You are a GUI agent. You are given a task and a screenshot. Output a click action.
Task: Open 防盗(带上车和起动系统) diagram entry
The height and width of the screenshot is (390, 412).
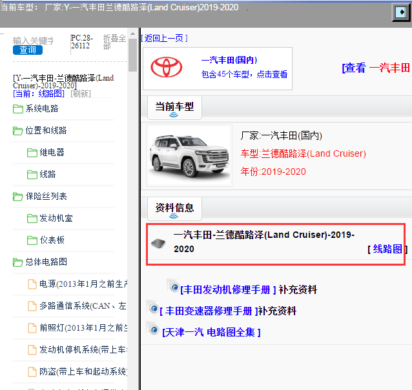tap(83, 372)
